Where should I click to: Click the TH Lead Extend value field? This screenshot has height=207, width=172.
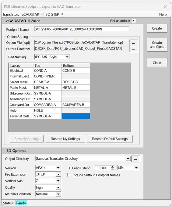(x=103, y=168)
